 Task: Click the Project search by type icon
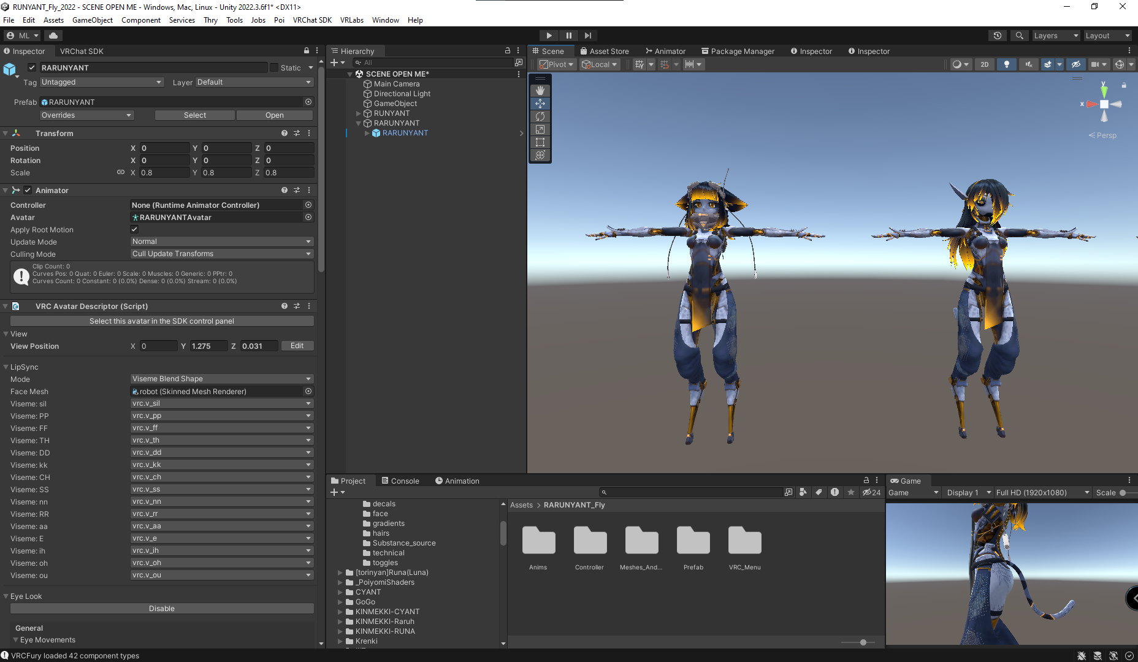(x=803, y=492)
